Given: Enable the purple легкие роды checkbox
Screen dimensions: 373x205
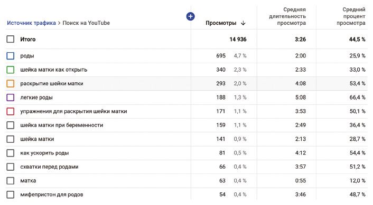Looking at the screenshot, I should pyautogui.click(x=11, y=97).
